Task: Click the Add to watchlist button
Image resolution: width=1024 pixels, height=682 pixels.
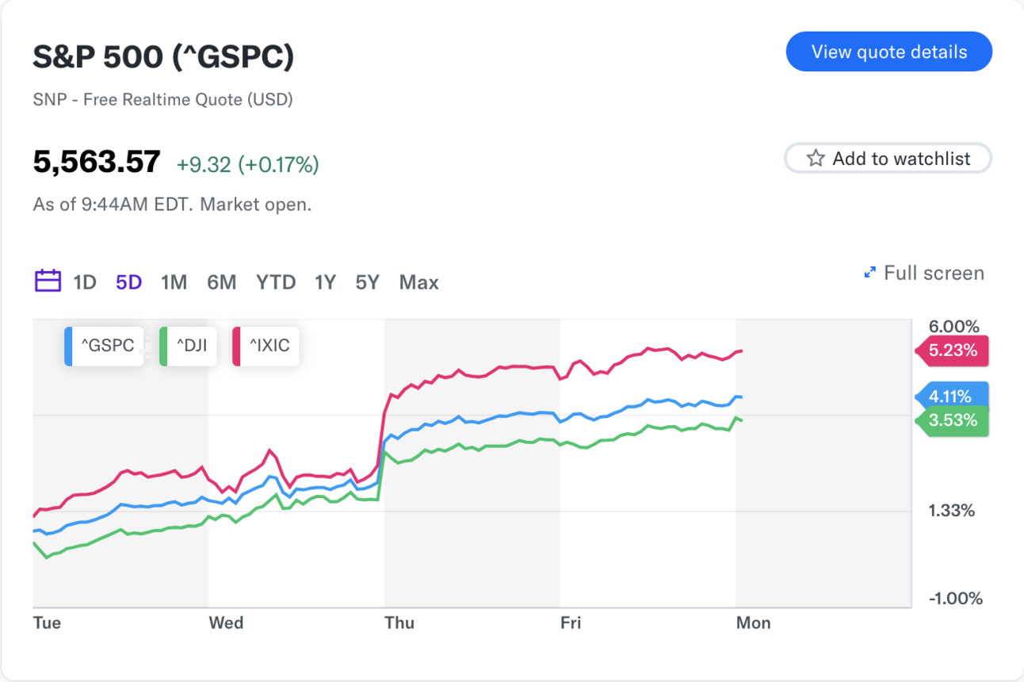Action: (888, 159)
